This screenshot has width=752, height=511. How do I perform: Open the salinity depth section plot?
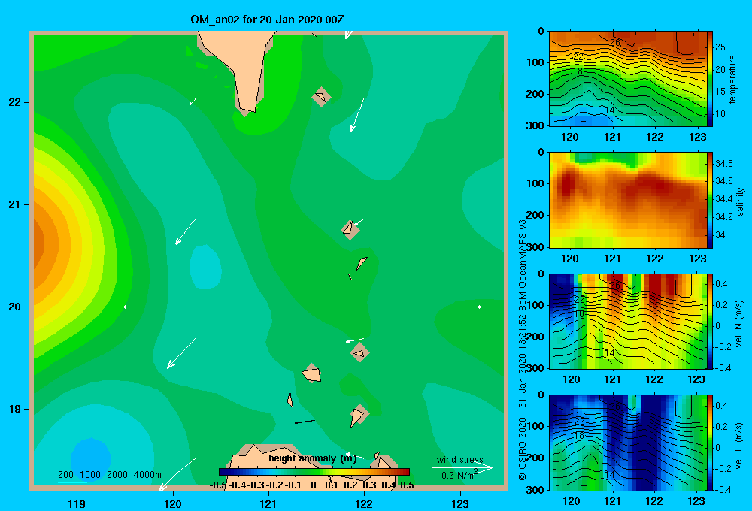[628, 200]
